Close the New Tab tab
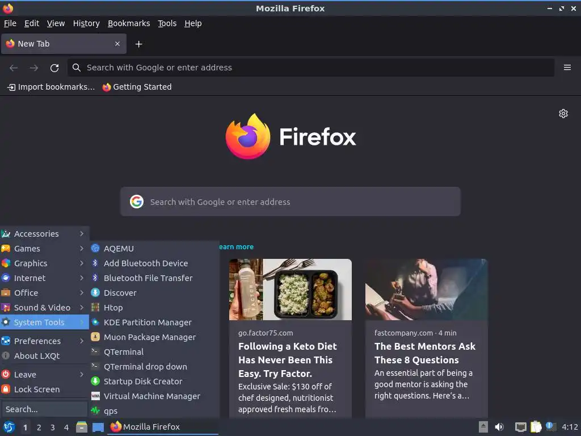581x436 pixels. coord(117,44)
